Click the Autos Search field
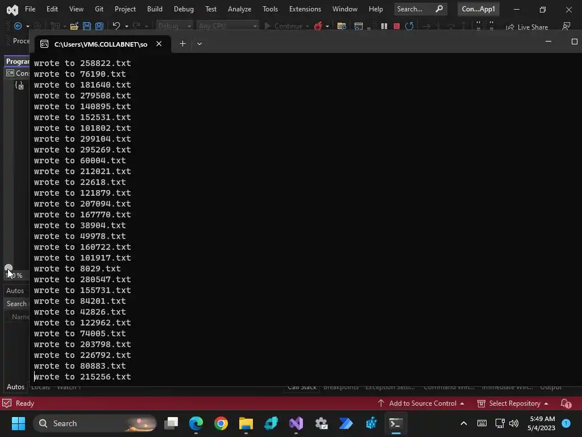582x437 pixels. (18, 304)
